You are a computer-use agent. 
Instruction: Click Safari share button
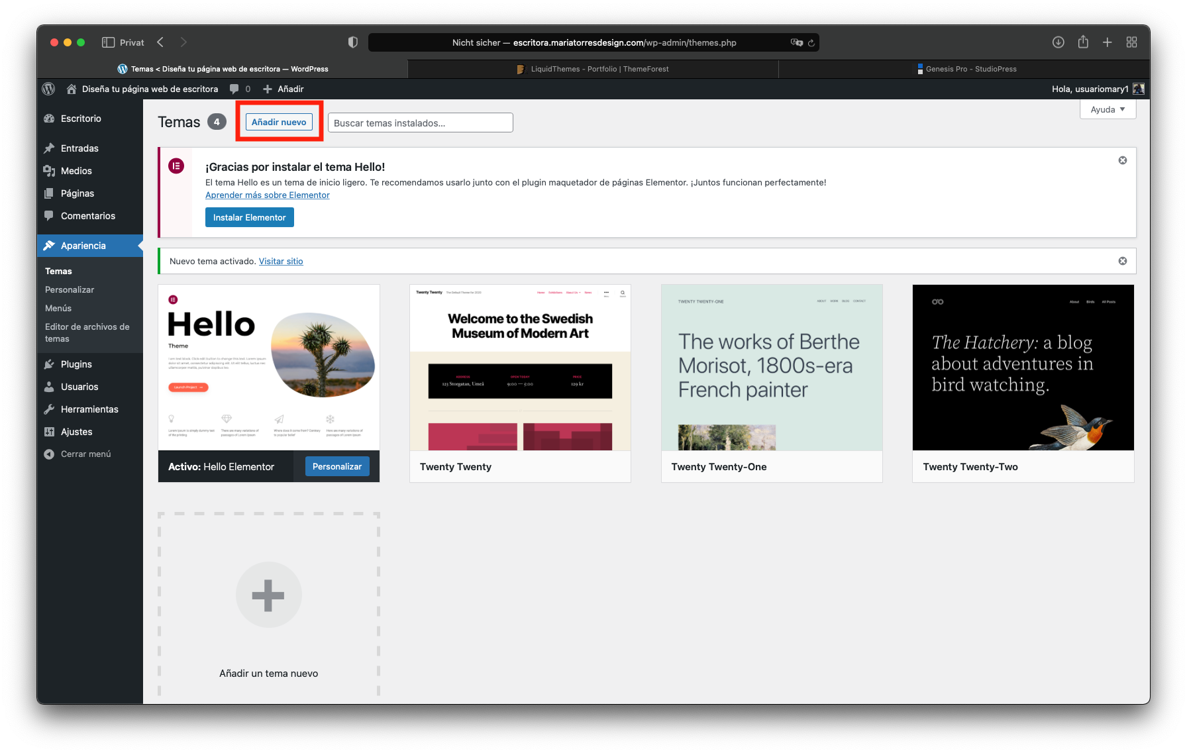(x=1083, y=42)
